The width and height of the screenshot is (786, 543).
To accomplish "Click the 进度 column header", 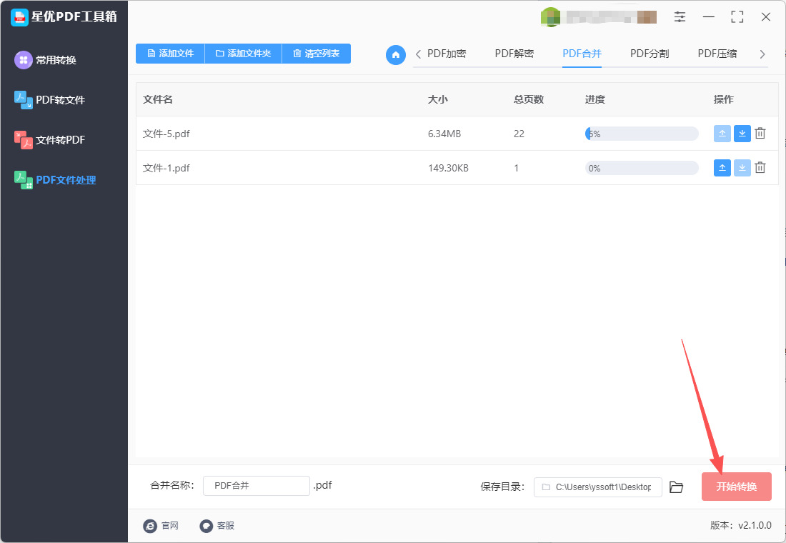I will point(595,99).
